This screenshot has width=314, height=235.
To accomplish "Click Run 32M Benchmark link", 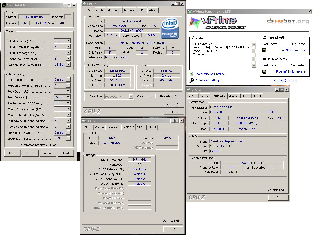I will (293, 50).
